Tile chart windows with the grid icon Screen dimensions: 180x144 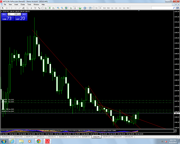point(66,8)
